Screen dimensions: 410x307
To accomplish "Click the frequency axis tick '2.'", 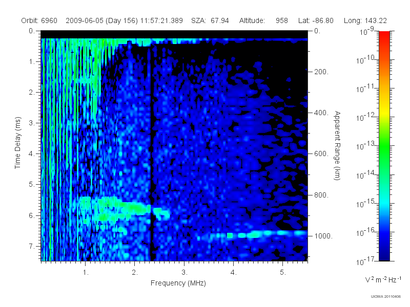I will [x=135, y=273].
